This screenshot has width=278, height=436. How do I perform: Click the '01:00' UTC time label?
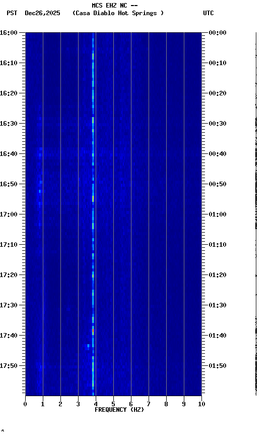(218, 214)
